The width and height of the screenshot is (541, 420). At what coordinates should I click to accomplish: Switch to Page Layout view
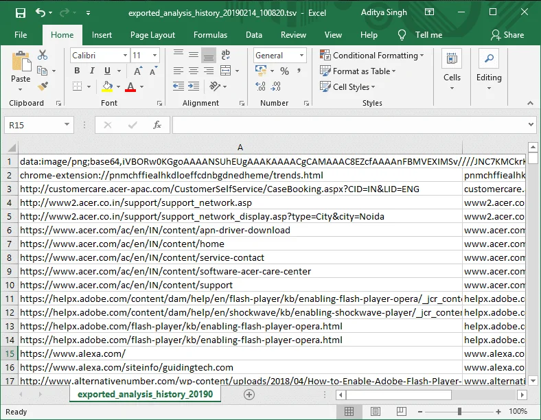tap(376, 411)
